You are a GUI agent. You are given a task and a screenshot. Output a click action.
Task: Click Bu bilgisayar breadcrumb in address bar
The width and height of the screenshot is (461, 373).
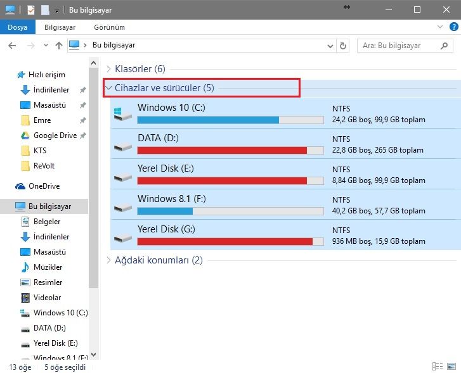[114, 45]
